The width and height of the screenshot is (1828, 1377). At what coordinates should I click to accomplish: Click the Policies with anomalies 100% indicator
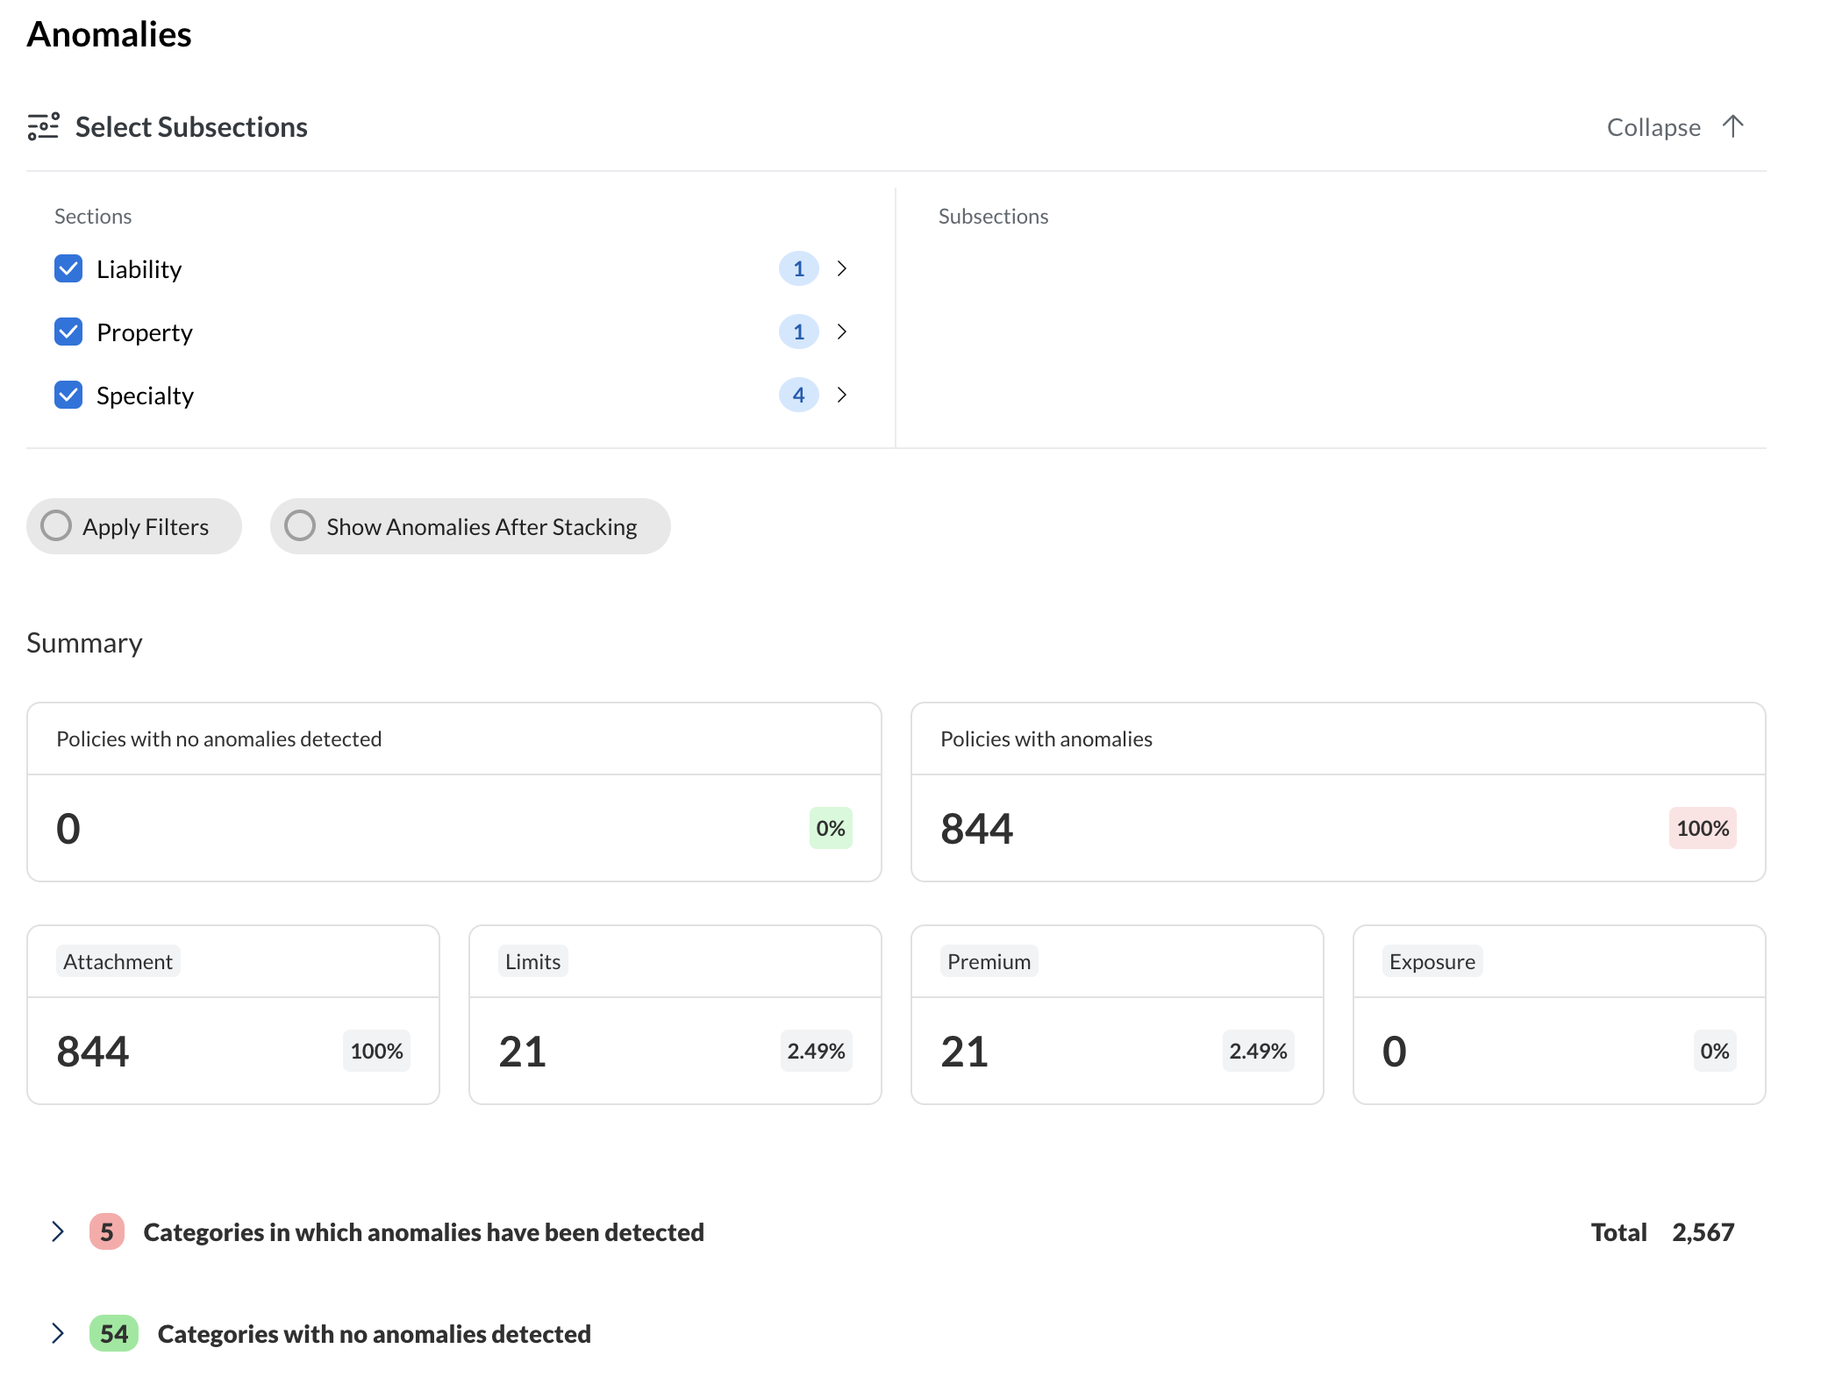(x=1701, y=827)
